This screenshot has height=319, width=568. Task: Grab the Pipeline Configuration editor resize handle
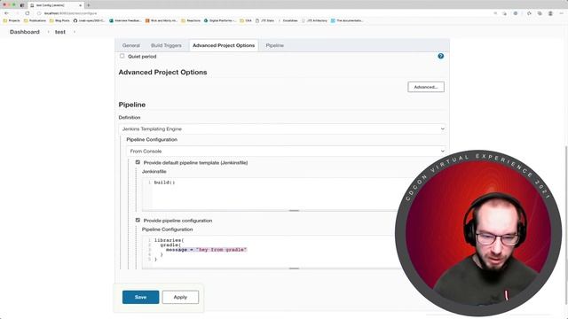[294, 268]
